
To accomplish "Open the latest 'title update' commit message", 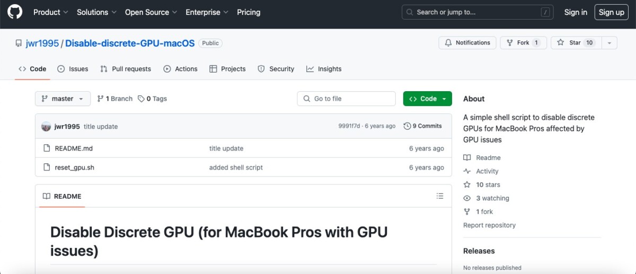I will 101,126.
